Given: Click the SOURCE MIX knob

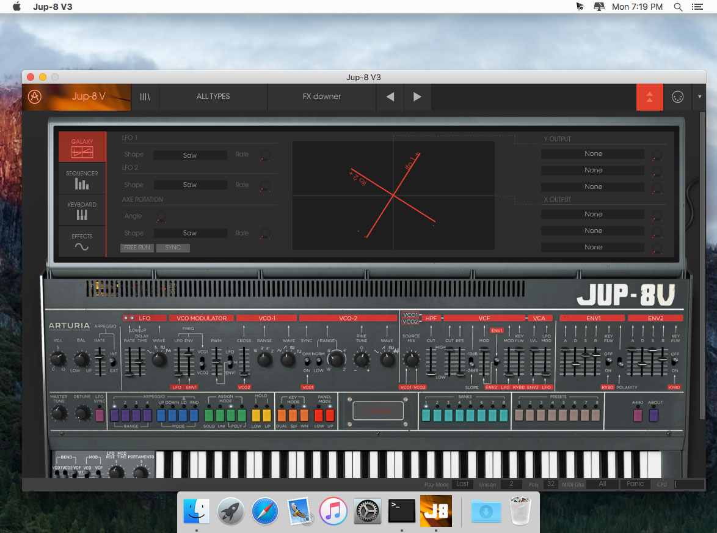Looking at the screenshot, I should [411, 359].
